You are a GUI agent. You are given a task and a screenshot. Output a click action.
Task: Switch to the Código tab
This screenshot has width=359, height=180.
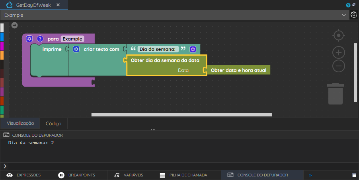click(54, 124)
